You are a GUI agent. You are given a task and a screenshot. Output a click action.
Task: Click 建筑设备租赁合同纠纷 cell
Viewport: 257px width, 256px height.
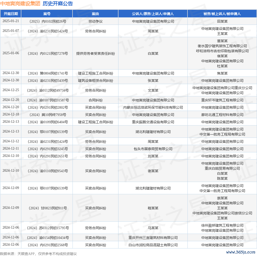[95, 81]
